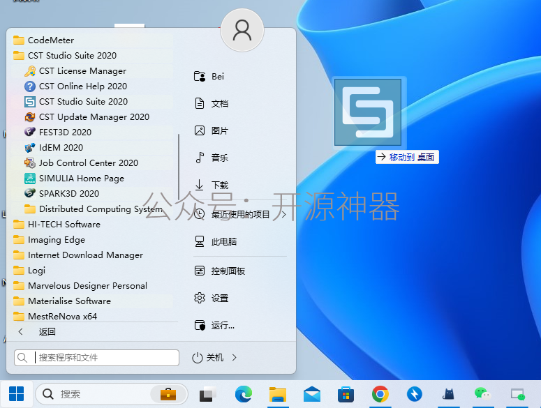541x408 pixels.
Task: Open the cat icon app in taskbar
Action: point(448,394)
